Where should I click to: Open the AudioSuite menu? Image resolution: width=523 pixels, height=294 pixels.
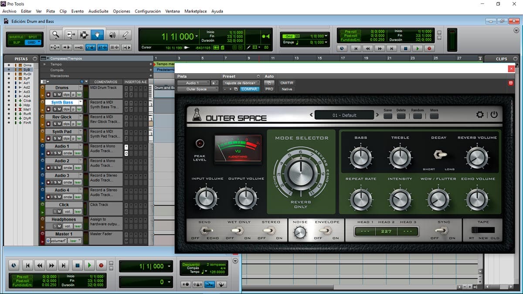[98, 11]
